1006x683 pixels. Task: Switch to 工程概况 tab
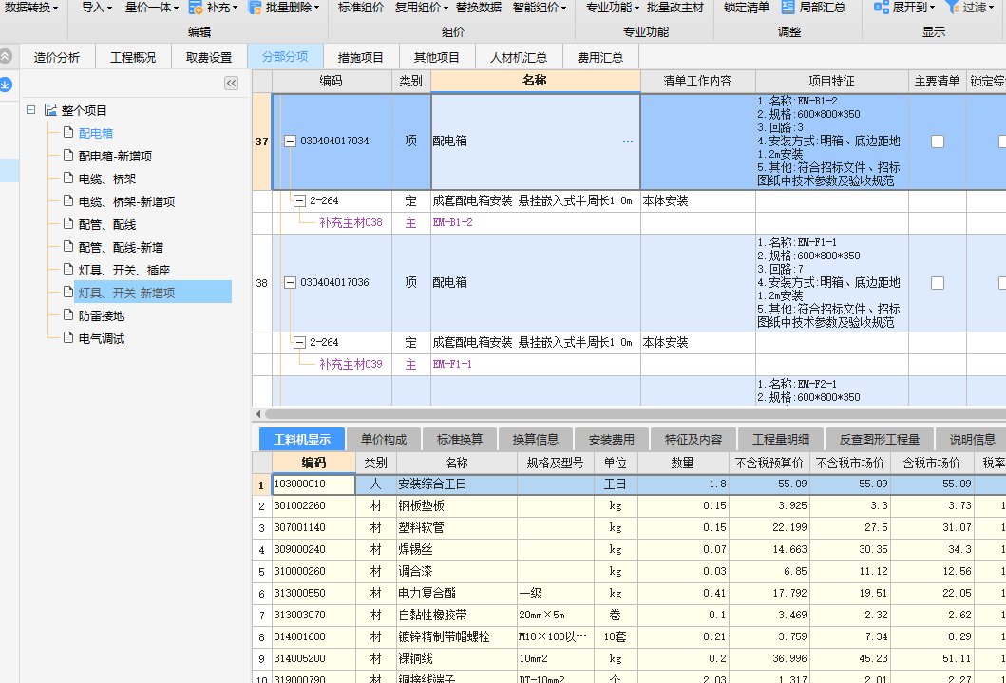[133, 57]
